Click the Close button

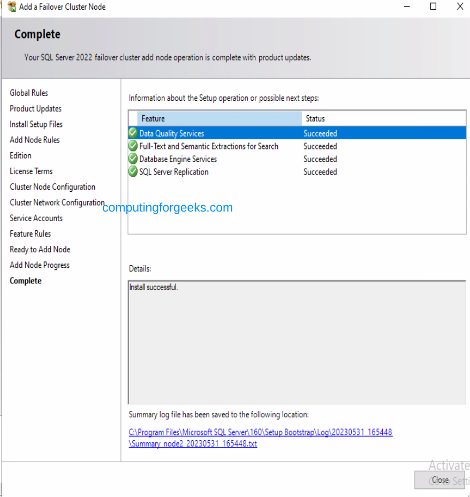pyautogui.click(x=440, y=480)
